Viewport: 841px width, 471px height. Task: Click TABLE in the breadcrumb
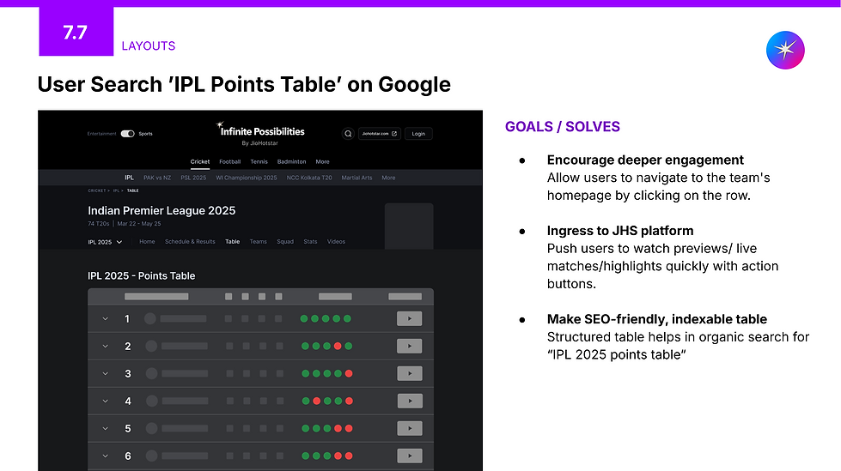tap(132, 190)
